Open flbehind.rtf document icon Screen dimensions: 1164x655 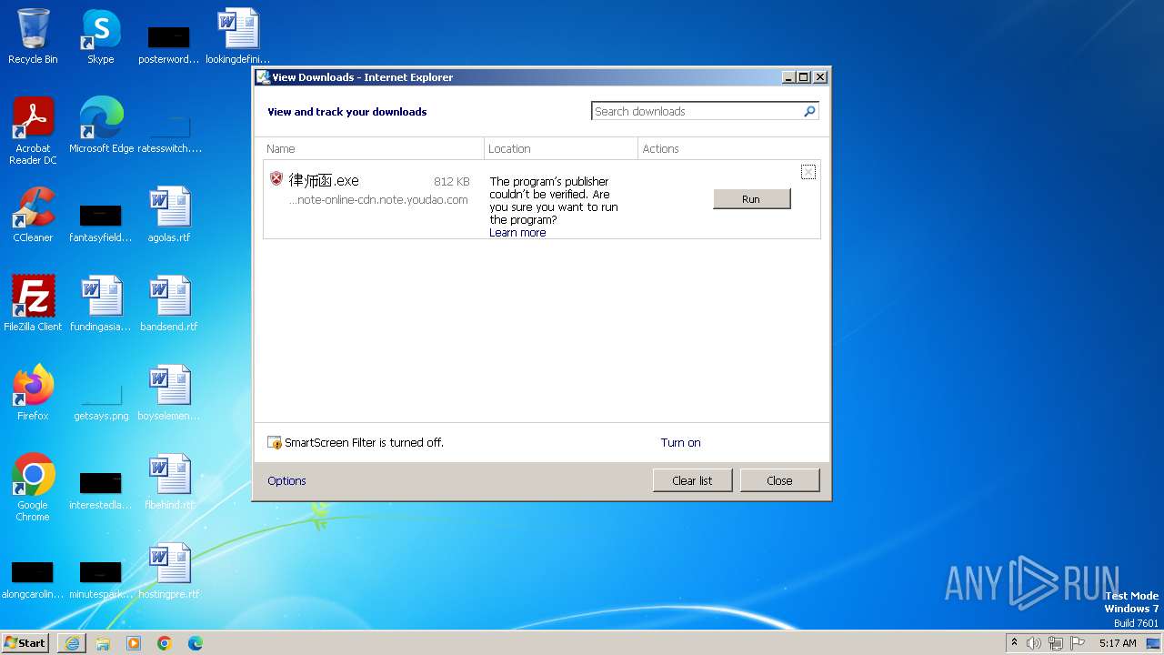(x=169, y=482)
